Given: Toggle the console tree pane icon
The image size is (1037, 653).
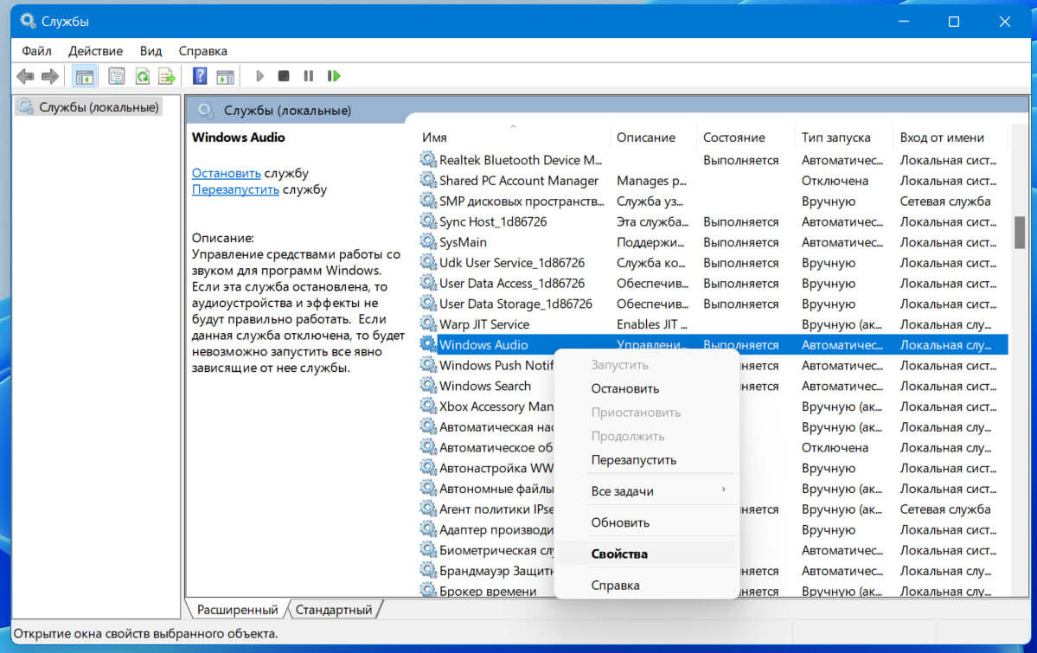Looking at the screenshot, I should [x=84, y=76].
